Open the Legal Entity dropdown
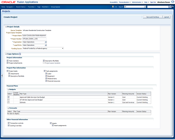Viewport: 175px width, 140px height. [46, 45]
